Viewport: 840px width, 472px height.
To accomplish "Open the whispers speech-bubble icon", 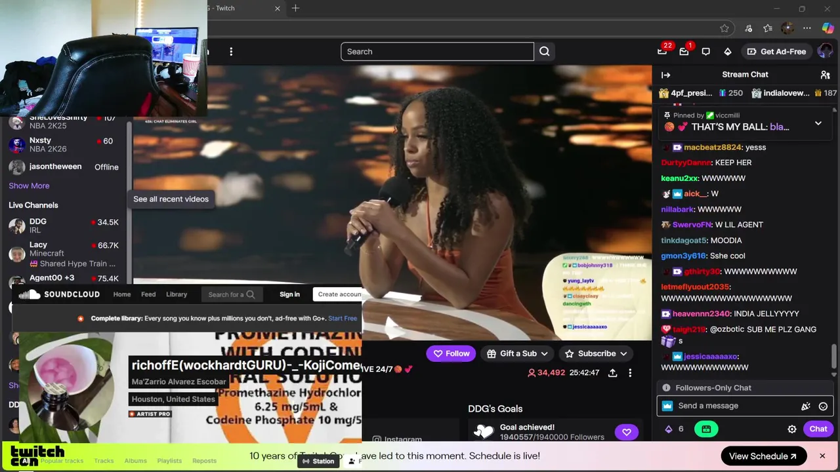I will pos(706,52).
